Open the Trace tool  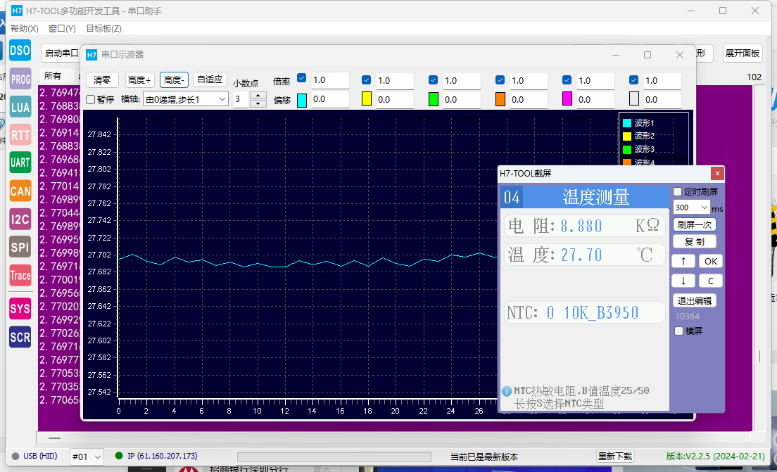point(20,275)
